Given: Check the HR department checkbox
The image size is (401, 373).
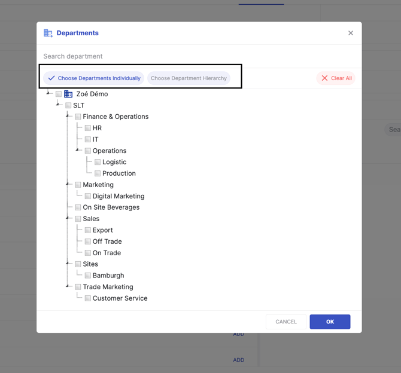Looking at the screenshot, I should [87, 128].
